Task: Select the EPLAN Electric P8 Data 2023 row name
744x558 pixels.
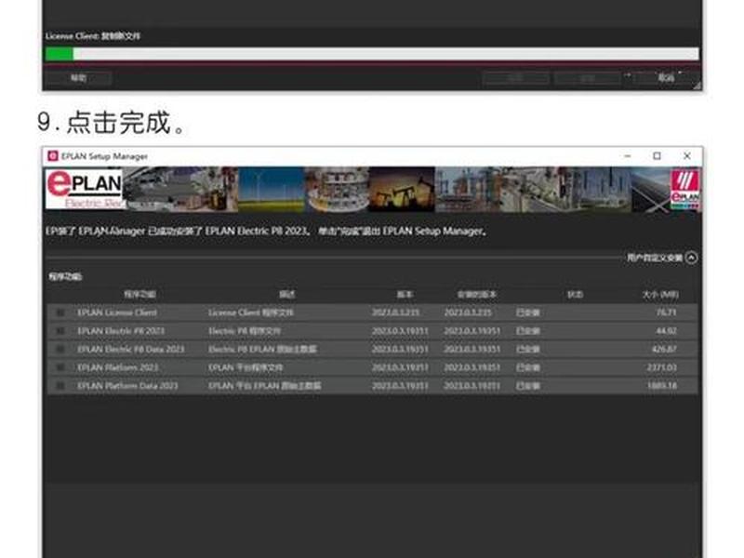Action: click(130, 350)
